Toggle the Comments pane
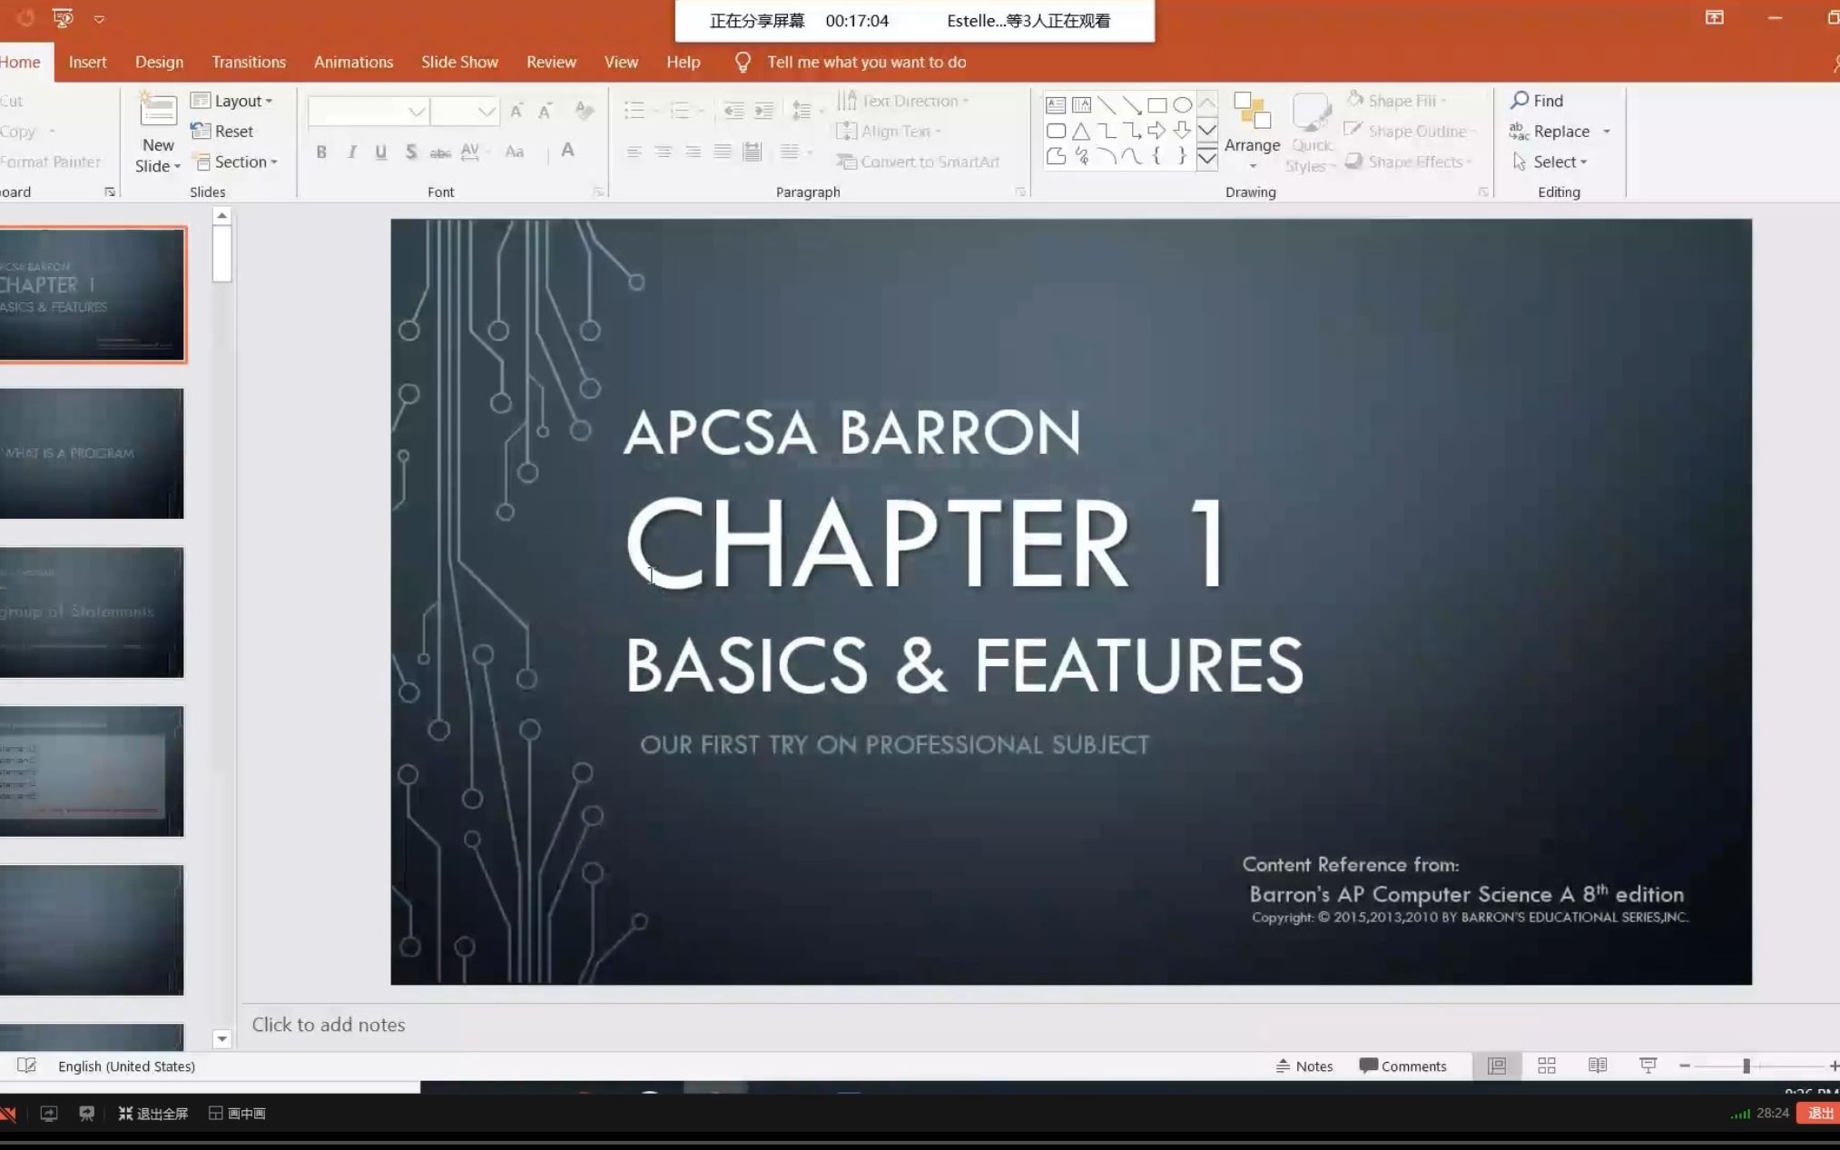The image size is (1840, 1150). point(1402,1066)
